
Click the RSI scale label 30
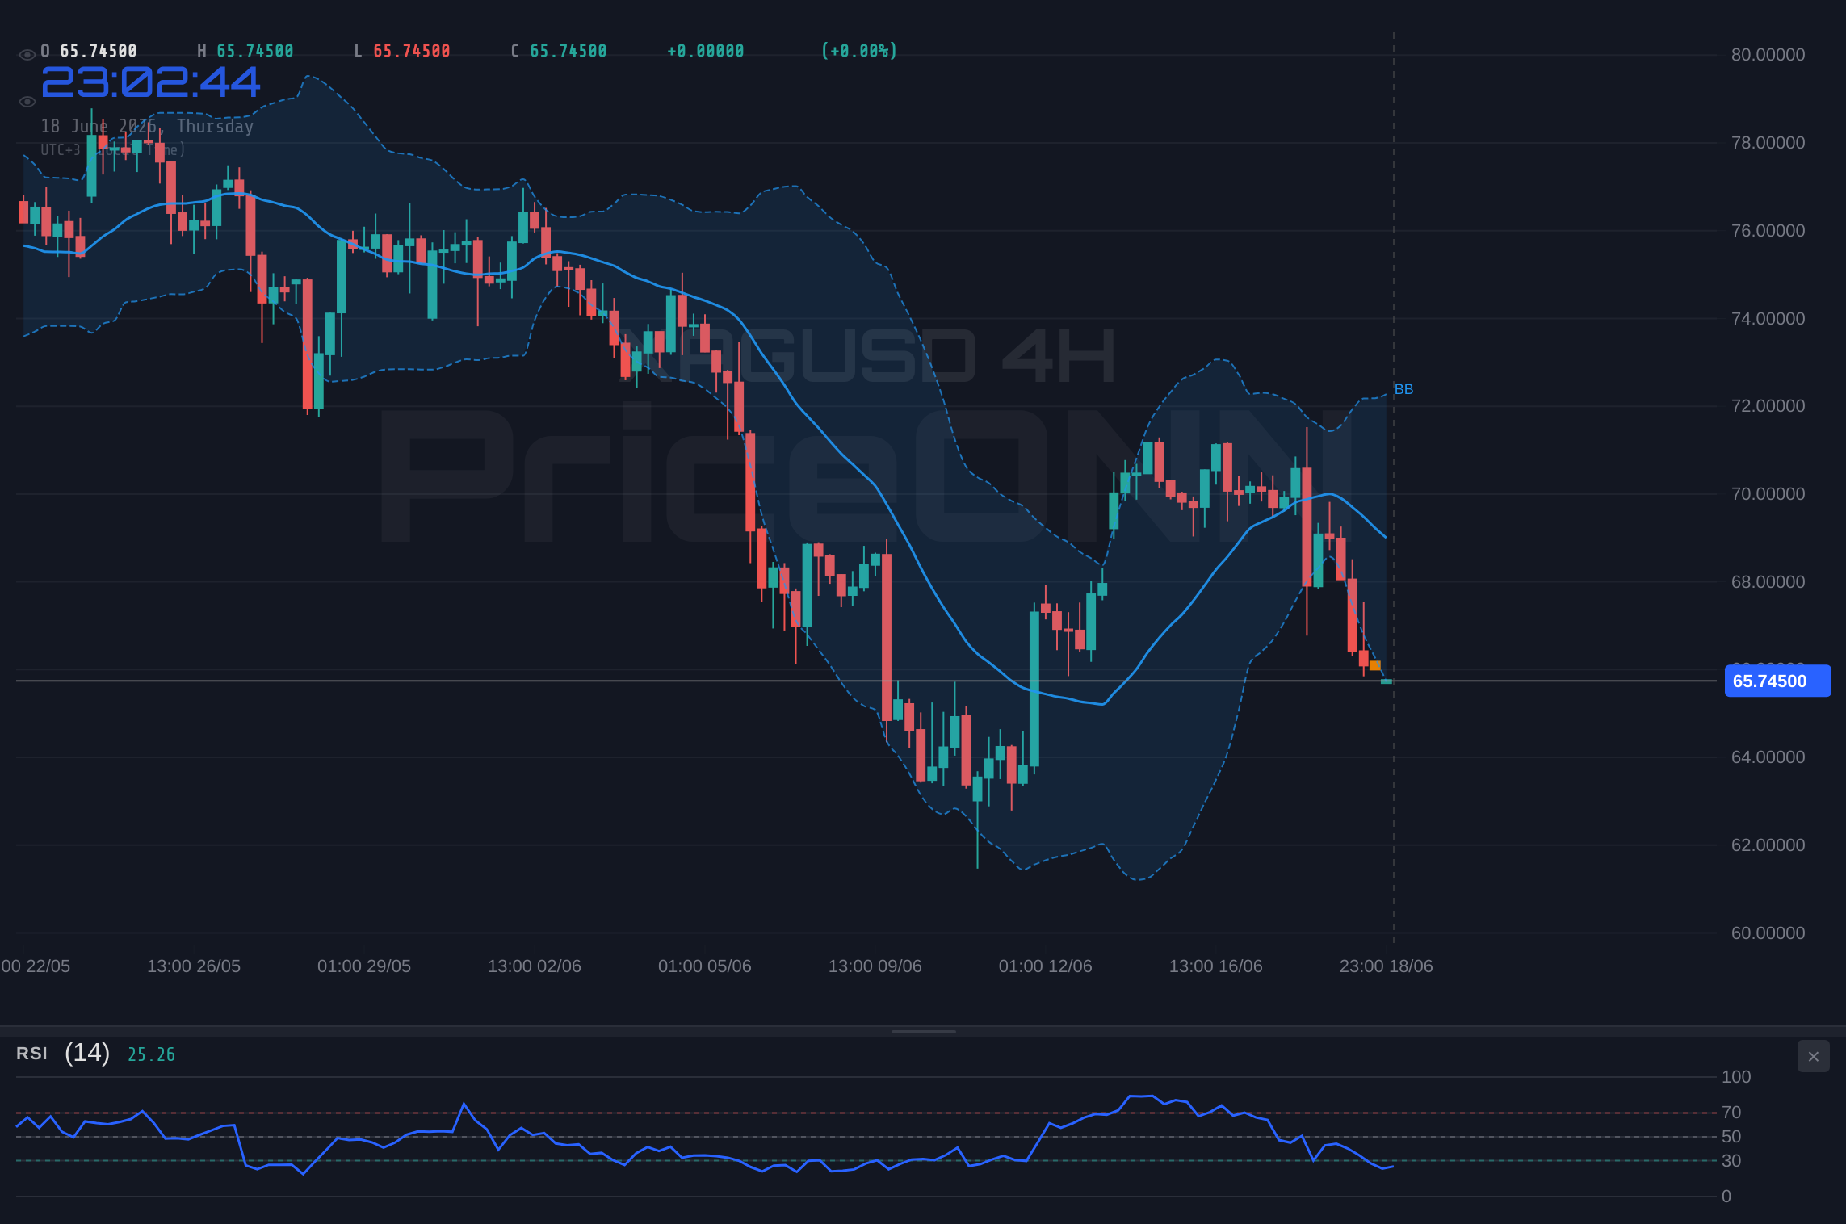(x=1731, y=1161)
